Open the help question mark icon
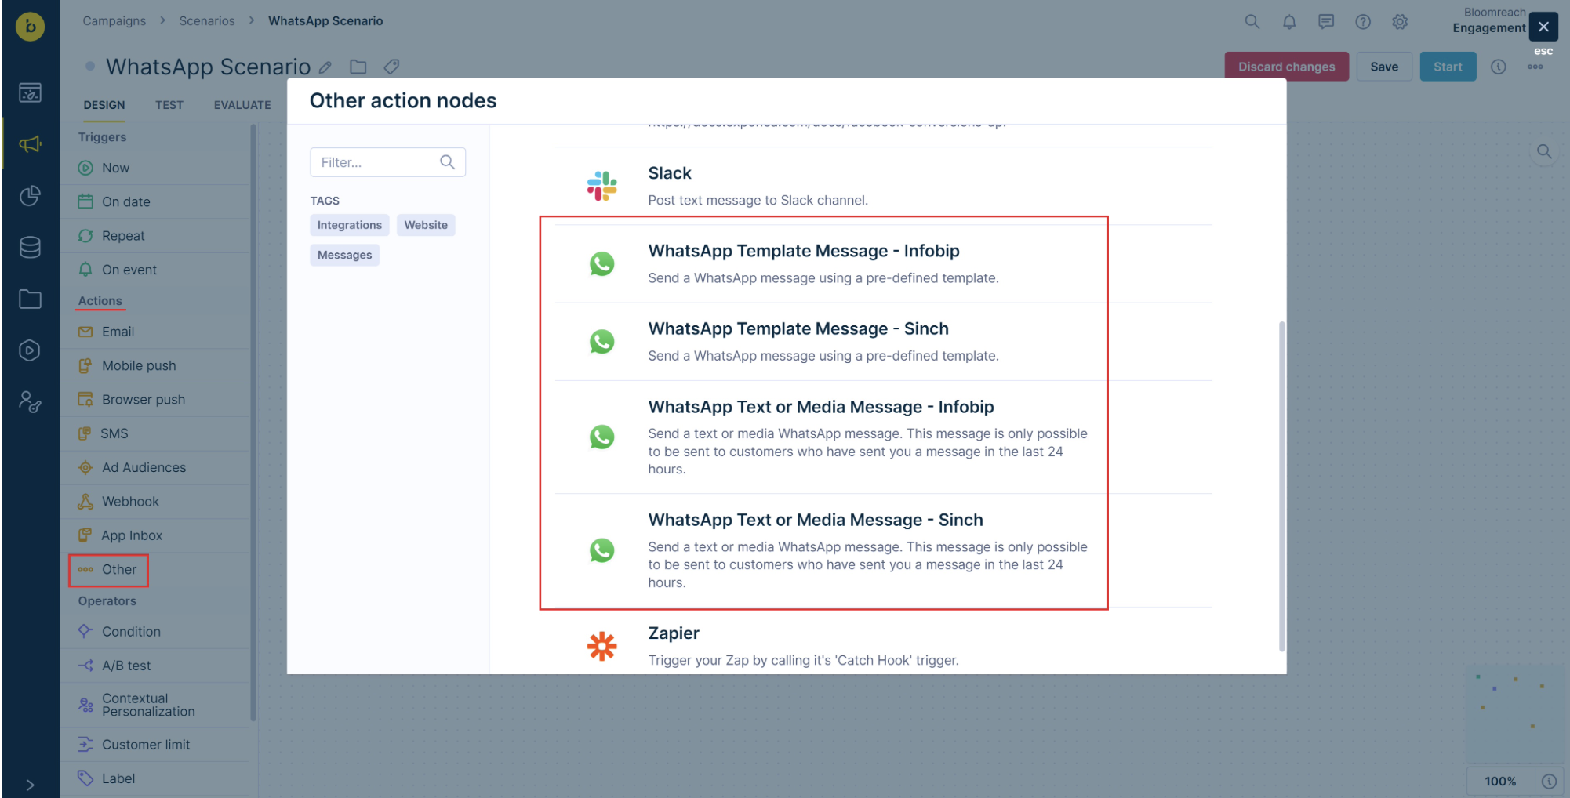 [1363, 22]
